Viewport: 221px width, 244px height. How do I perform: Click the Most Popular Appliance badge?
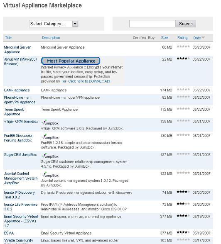pyautogui.click(x=71, y=61)
